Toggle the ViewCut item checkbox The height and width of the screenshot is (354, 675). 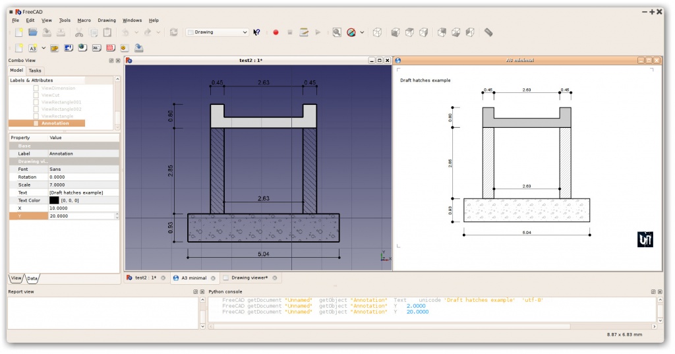[x=36, y=95]
